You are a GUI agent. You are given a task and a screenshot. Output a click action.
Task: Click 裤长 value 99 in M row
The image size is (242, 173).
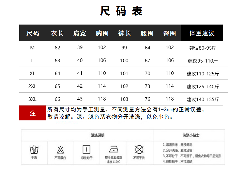pos(124,48)
